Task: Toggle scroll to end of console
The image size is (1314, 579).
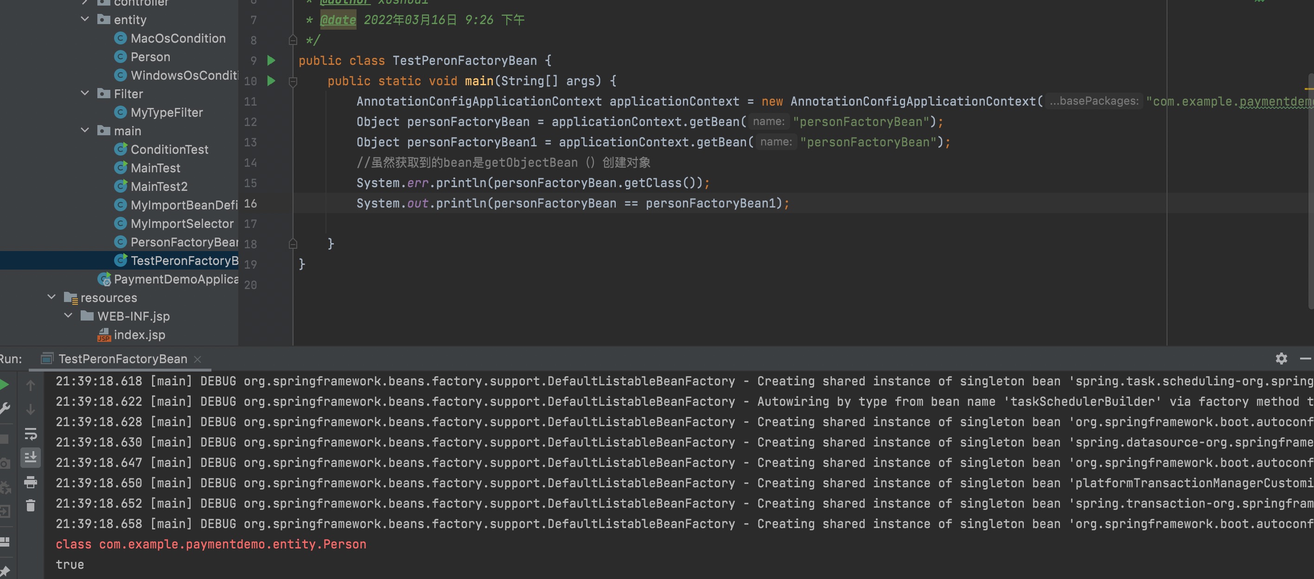Action: click(x=31, y=457)
